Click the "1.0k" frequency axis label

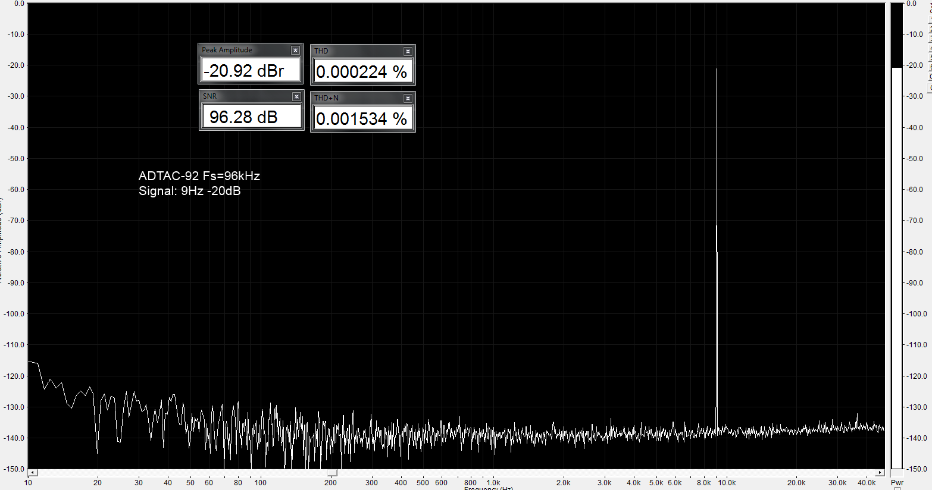pyautogui.click(x=493, y=482)
